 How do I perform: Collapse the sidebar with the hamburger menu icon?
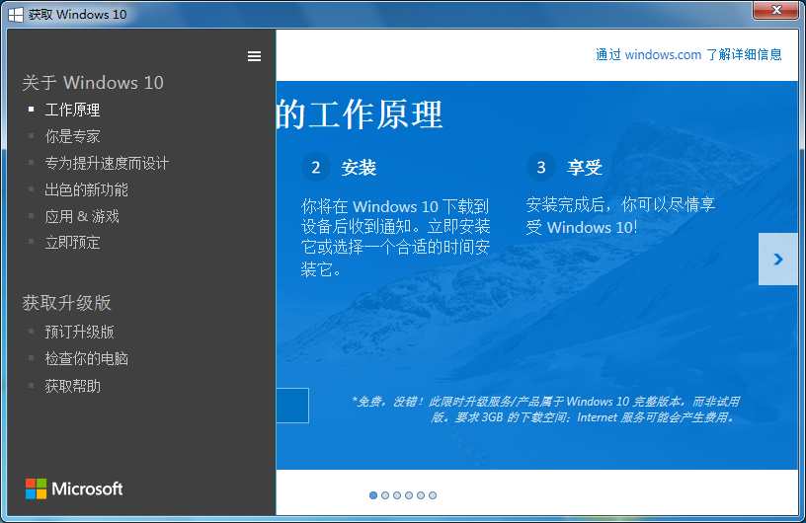254,56
